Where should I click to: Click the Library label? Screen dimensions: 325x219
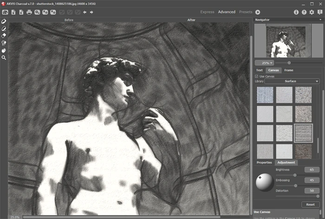[259, 81]
